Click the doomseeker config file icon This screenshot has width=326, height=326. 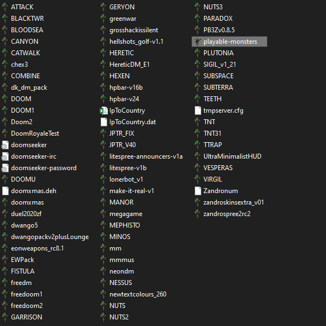click(5, 145)
